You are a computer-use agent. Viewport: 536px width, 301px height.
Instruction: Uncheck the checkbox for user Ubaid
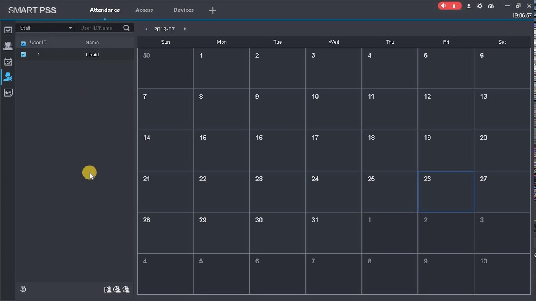23,54
